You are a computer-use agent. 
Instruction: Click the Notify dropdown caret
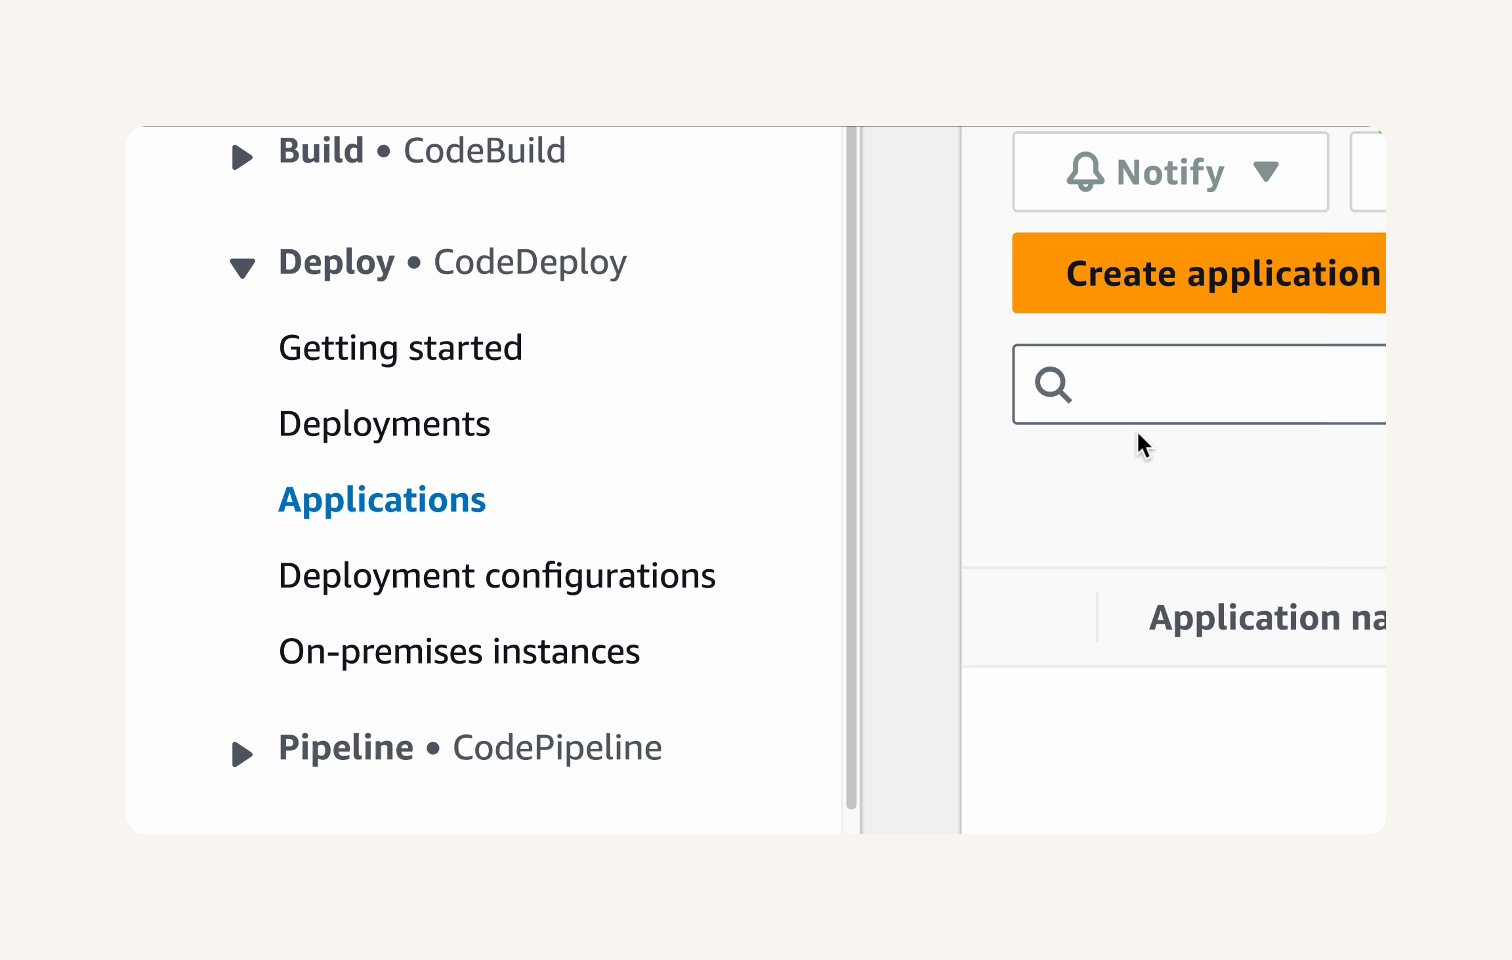point(1266,171)
